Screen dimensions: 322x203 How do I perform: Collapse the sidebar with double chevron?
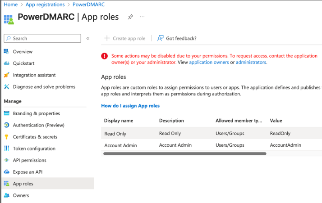(x=88, y=38)
